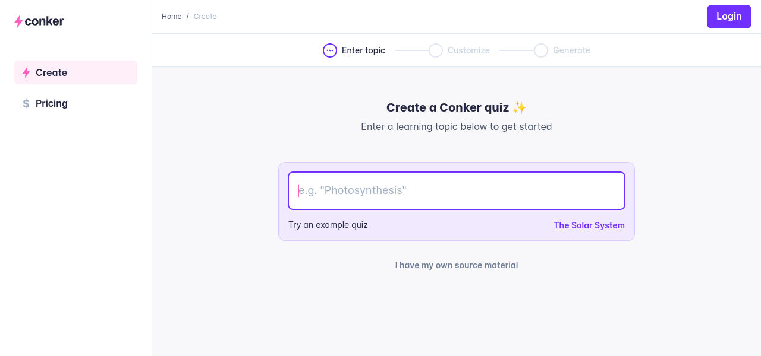Viewport: 761px width, 356px height.
Task: Try The Solar System example quiz
Action: tap(589, 225)
